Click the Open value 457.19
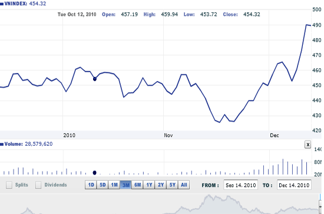The width and height of the screenshot is (324, 214). coord(129,15)
